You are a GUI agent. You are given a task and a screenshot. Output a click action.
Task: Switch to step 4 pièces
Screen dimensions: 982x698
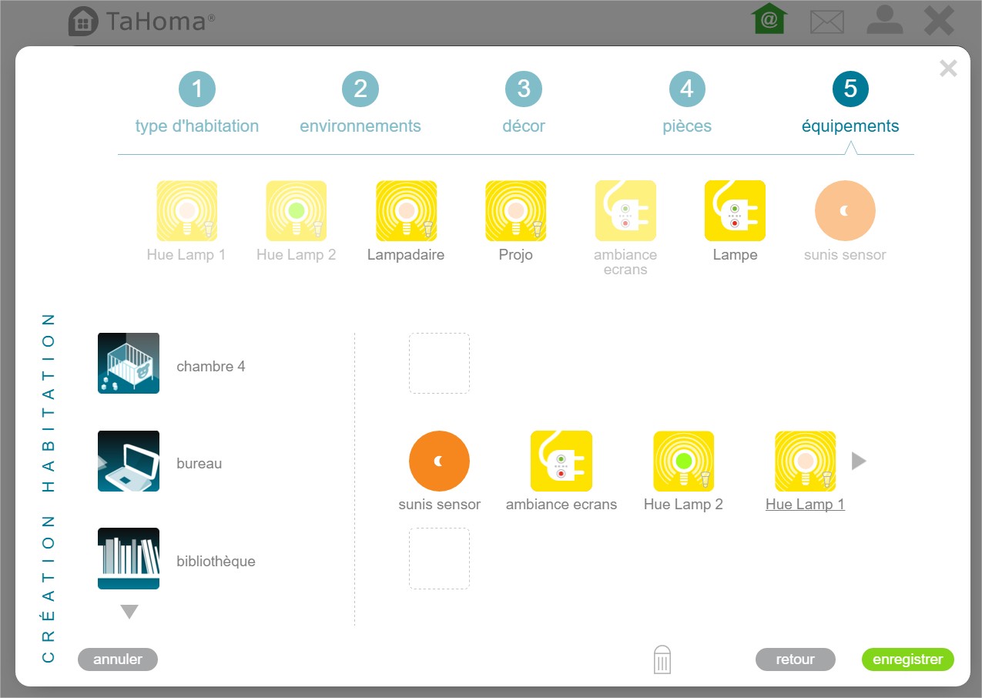(x=687, y=89)
